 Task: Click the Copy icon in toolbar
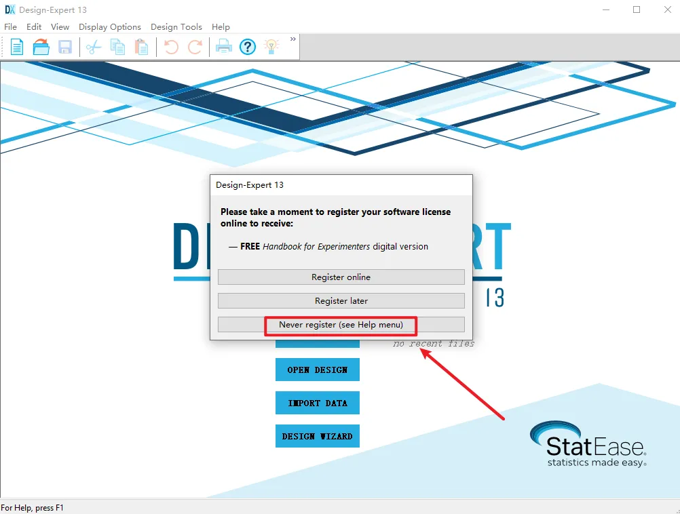click(117, 47)
